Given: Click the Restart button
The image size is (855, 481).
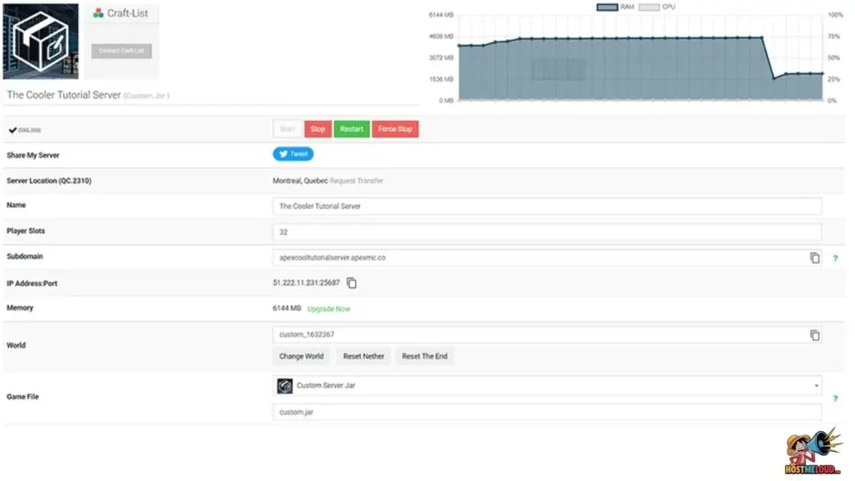Looking at the screenshot, I should (x=352, y=129).
